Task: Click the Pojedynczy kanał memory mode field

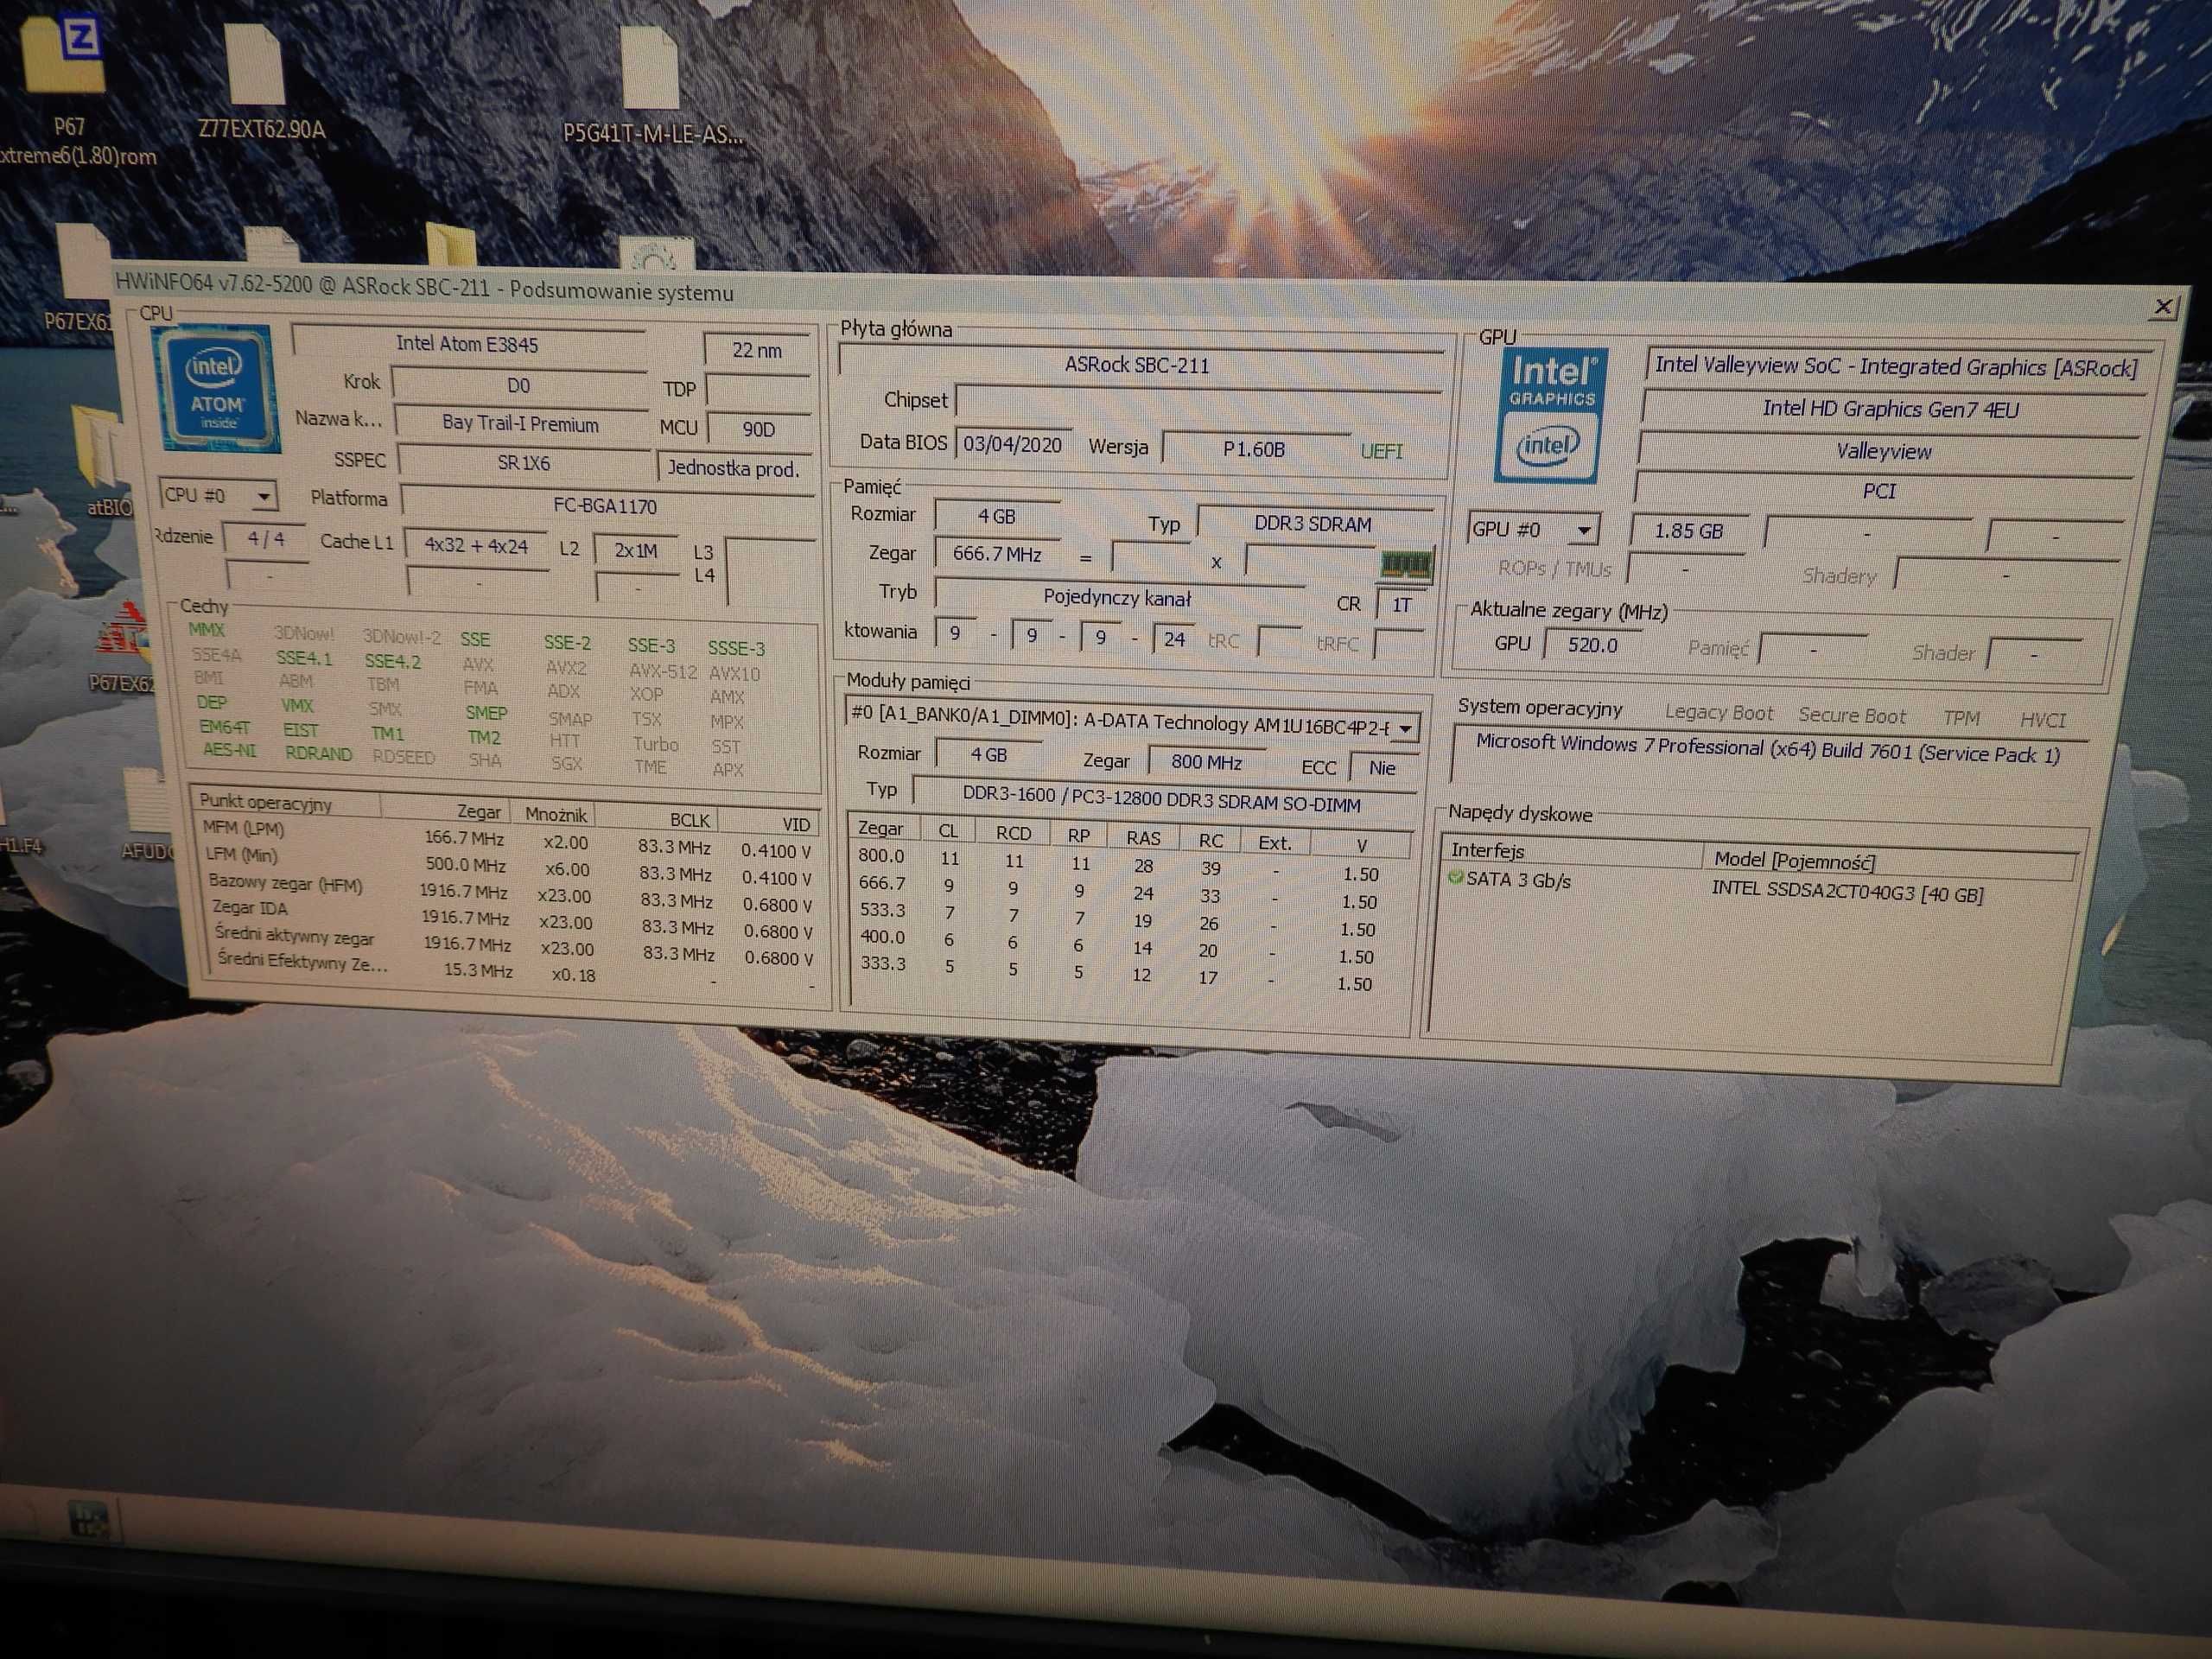Action: coord(1117,597)
